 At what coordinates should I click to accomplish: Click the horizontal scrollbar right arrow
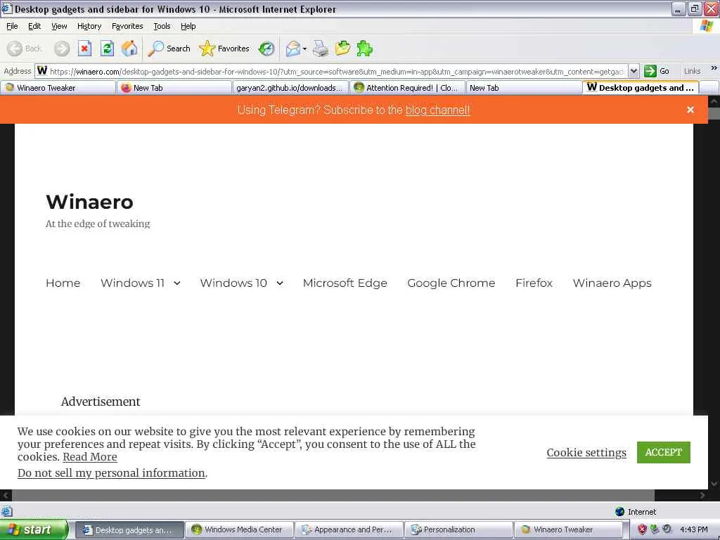[702, 495]
